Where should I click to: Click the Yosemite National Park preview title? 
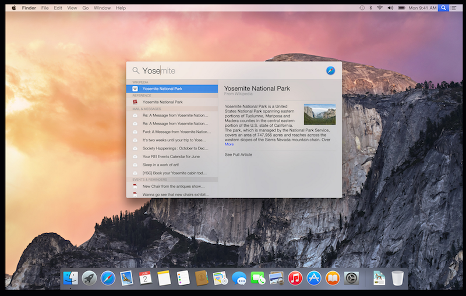(257, 88)
